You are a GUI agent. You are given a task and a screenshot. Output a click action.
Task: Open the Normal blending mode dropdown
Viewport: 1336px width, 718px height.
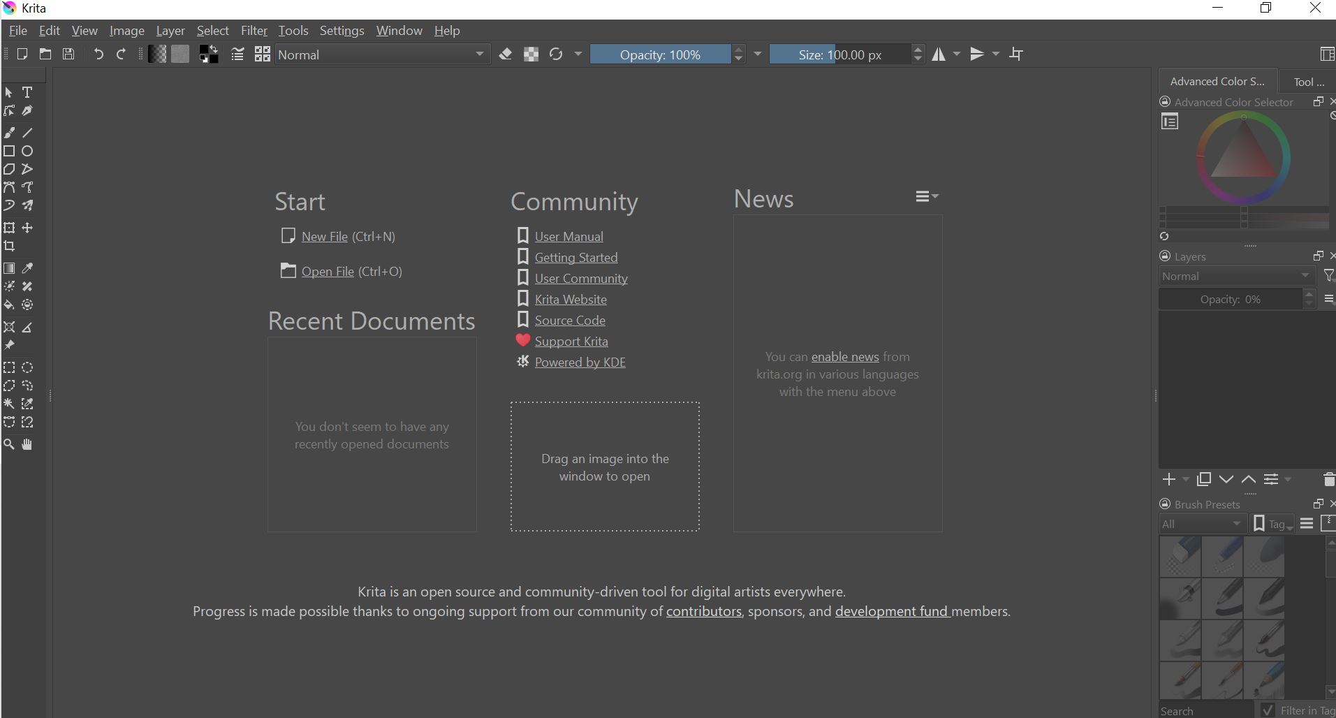[x=381, y=54]
